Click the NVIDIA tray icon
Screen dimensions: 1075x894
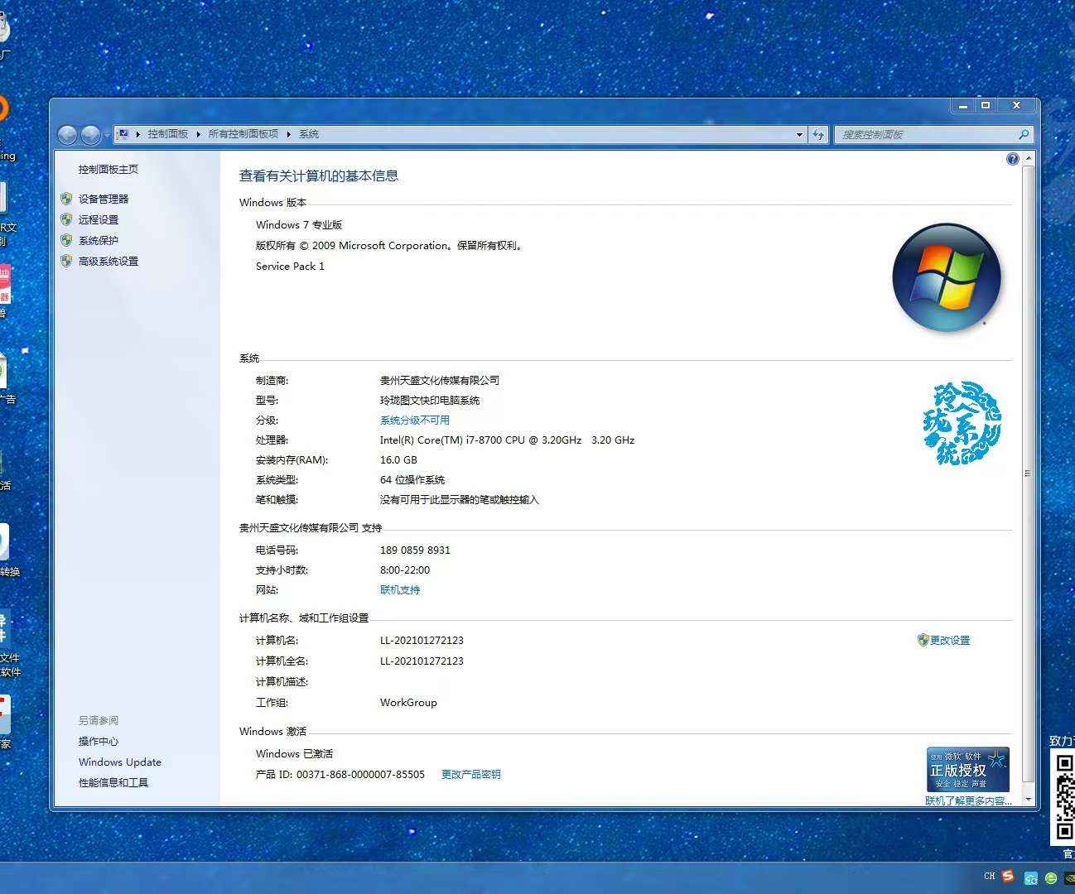[1070, 878]
